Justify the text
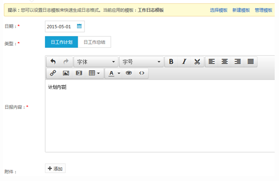The height and width of the screenshot is (181, 279). (251, 61)
